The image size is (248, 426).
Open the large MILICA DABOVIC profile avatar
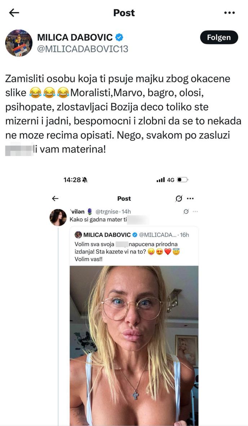click(x=19, y=43)
